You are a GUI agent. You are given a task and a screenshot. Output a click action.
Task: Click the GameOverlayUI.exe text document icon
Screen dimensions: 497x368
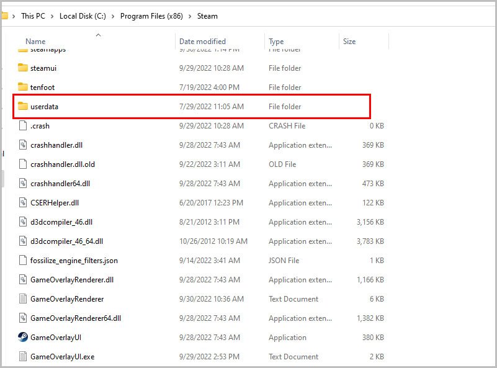23,357
